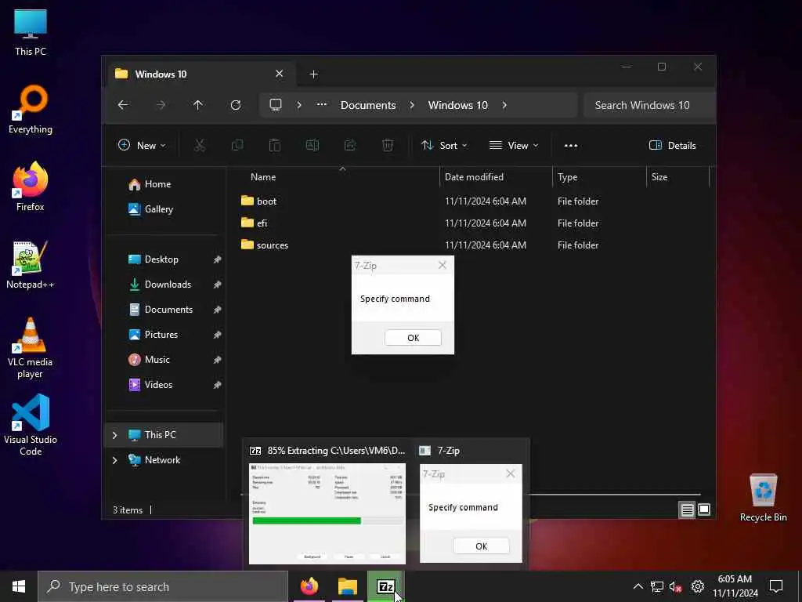Open the Recycle Bin desktop icon
Screen dimensions: 802x602
(x=763, y=498)
